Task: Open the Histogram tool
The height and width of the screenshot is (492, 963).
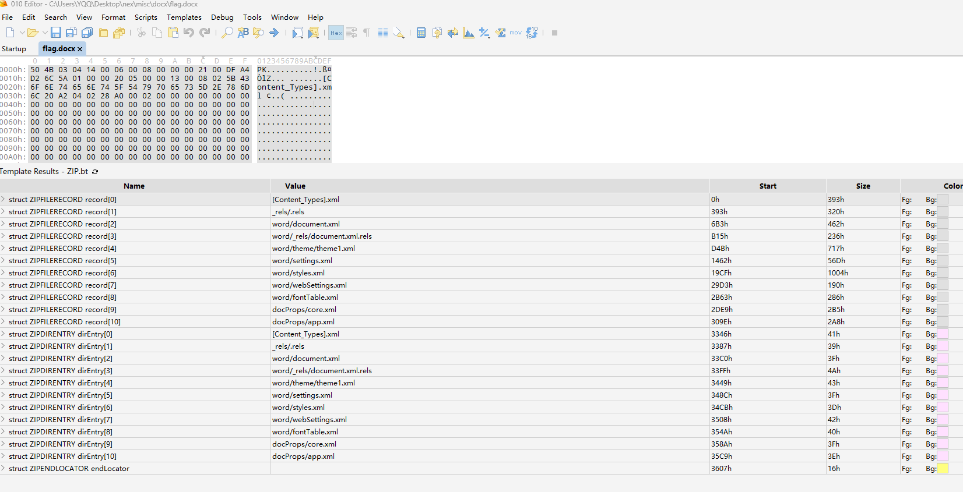Action: (x=469, y=33)
